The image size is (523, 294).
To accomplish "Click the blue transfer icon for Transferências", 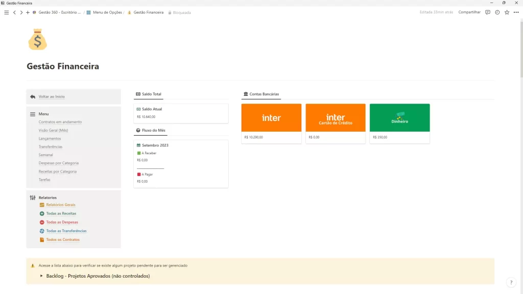I will tap(42, 231).
